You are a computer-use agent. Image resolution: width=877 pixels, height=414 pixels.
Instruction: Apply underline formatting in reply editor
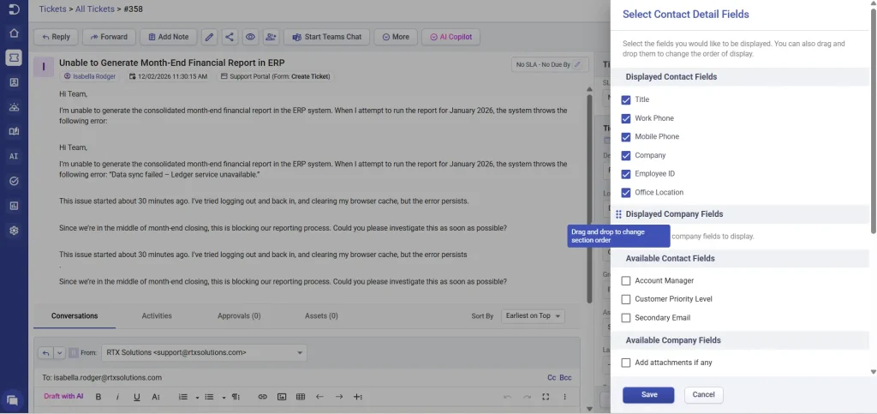pos(136,397)
